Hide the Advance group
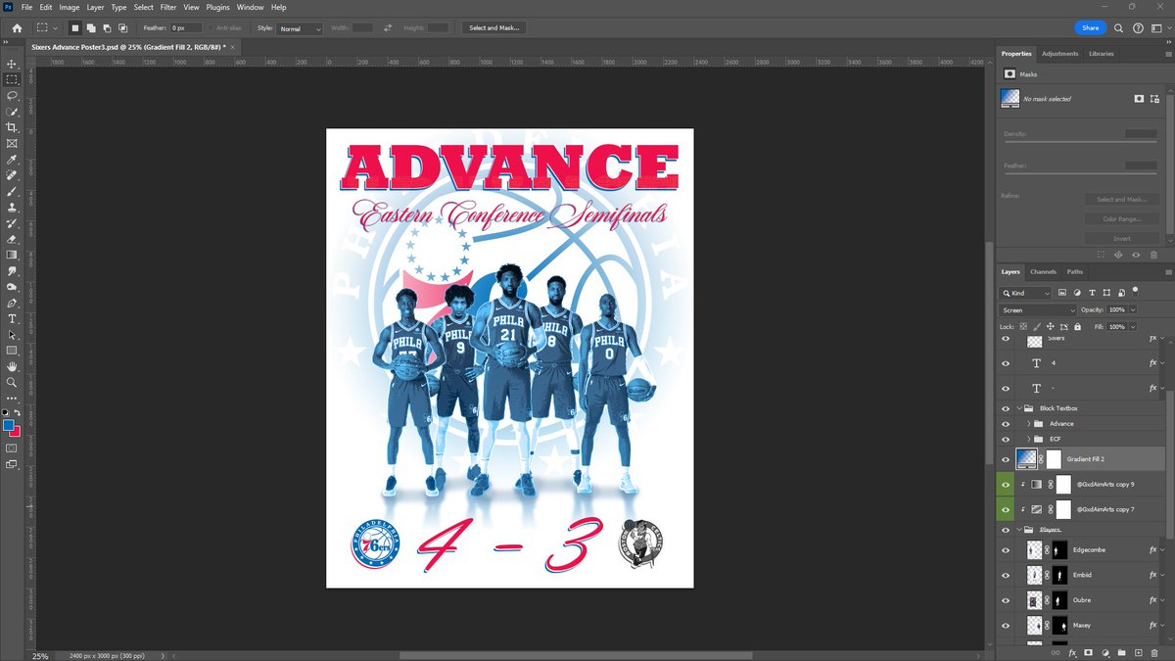Viewport: 1175px width, 661px height. 1006,424
